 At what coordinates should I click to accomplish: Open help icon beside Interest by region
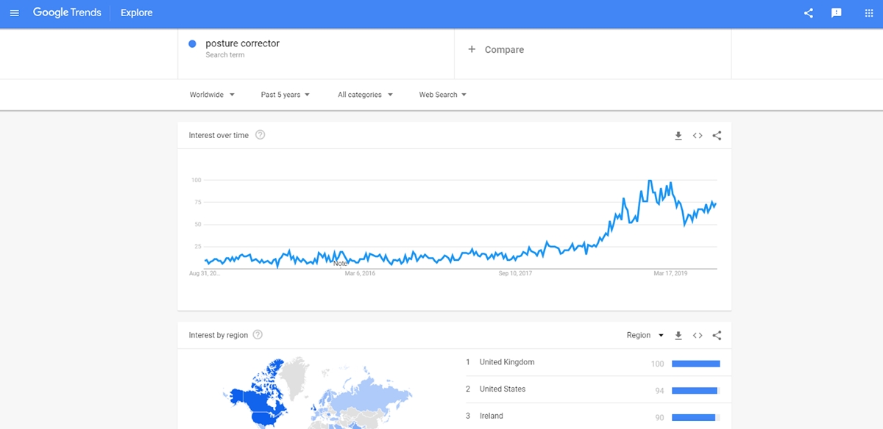(258, 335)
